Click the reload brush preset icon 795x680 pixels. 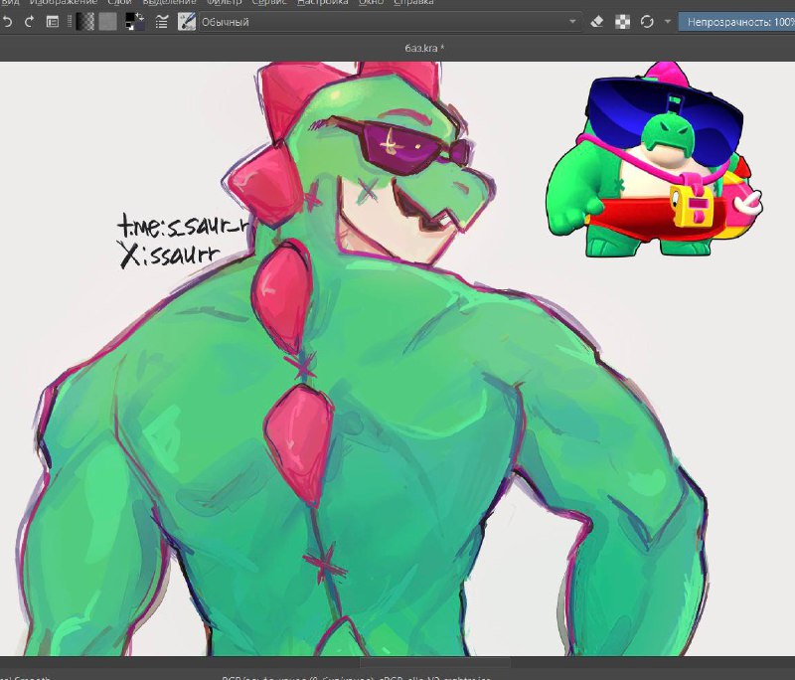click(x=647, y=22)
